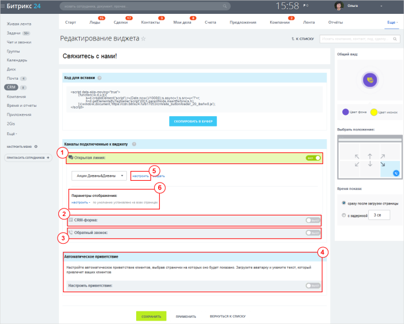Pick the purple Цвет фона swatch

pos(345,112)
